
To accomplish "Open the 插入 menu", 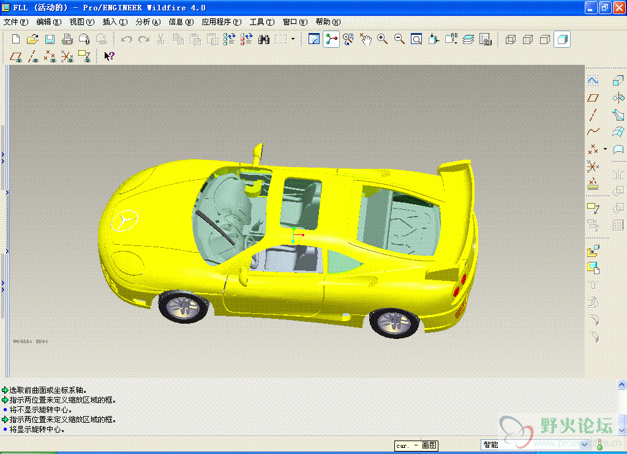I will (115, 22).
